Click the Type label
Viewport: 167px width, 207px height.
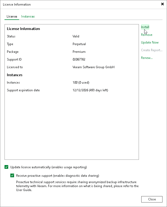pos(10,44)
